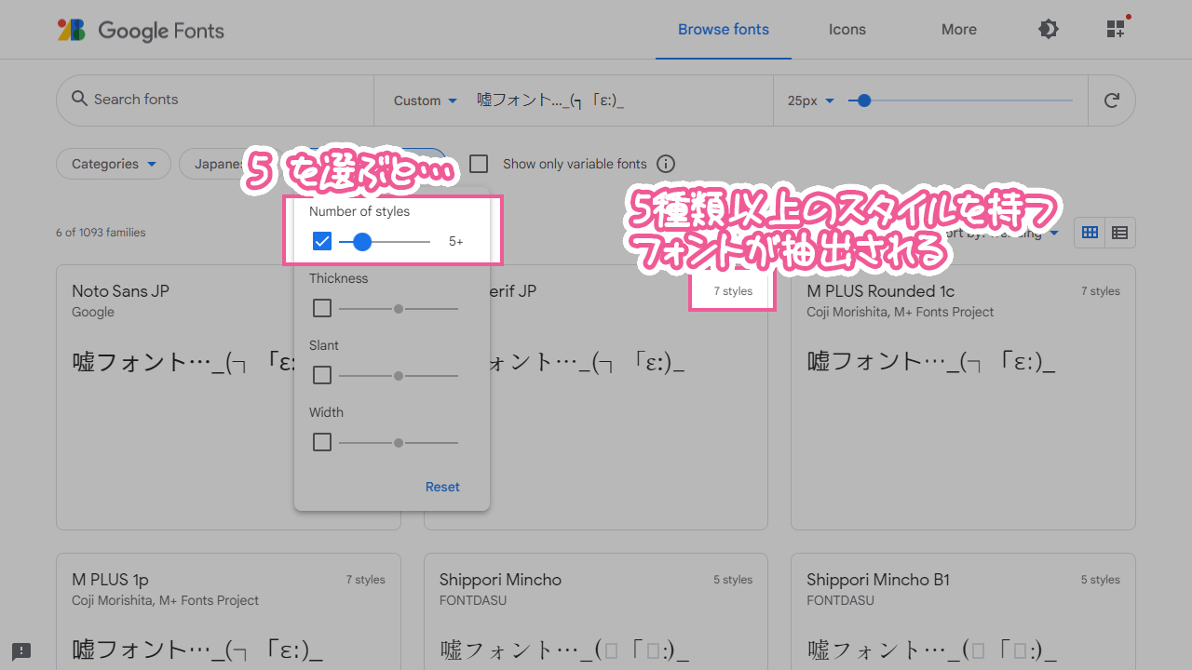Enable the Thickness checkbox
1192x670 pixels.
tap(322, 308)
